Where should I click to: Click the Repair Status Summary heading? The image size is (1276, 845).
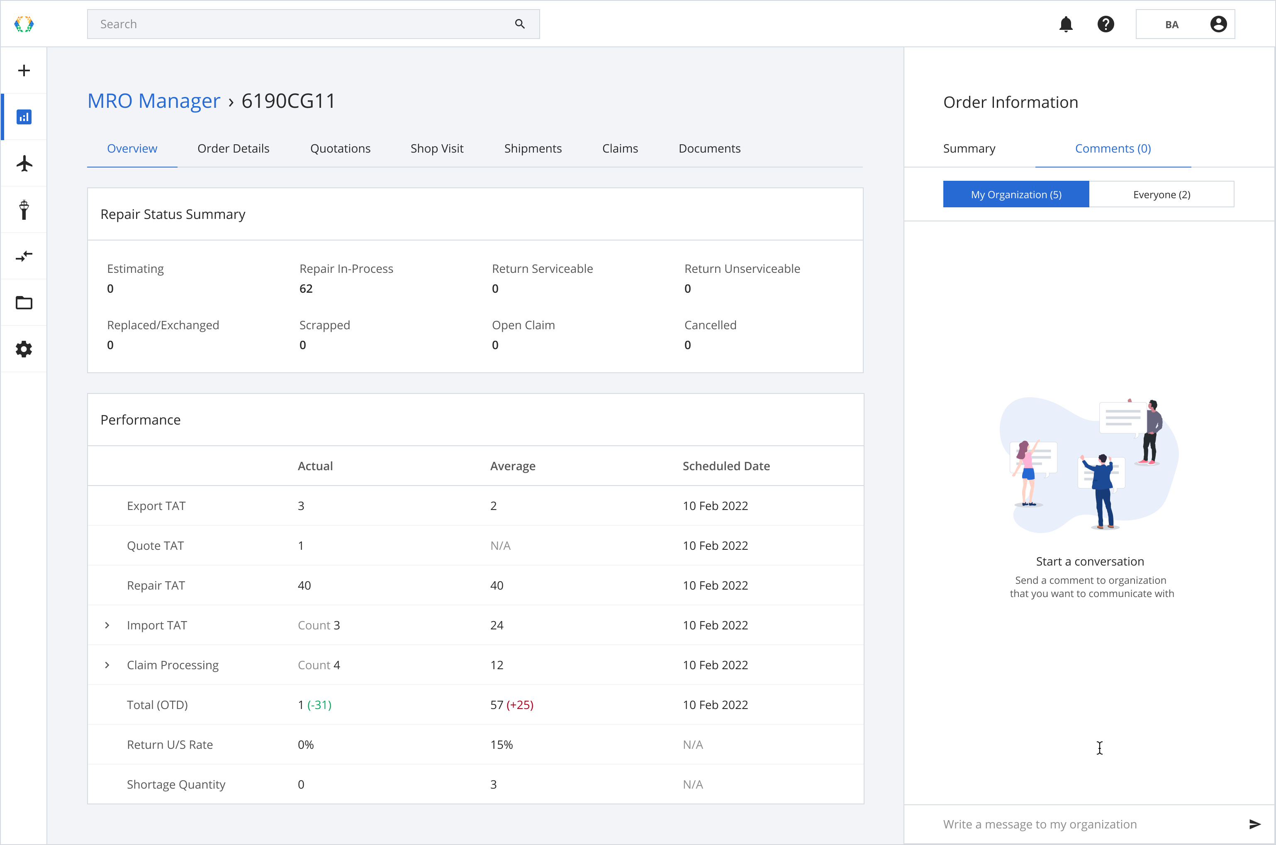point(173,214)
